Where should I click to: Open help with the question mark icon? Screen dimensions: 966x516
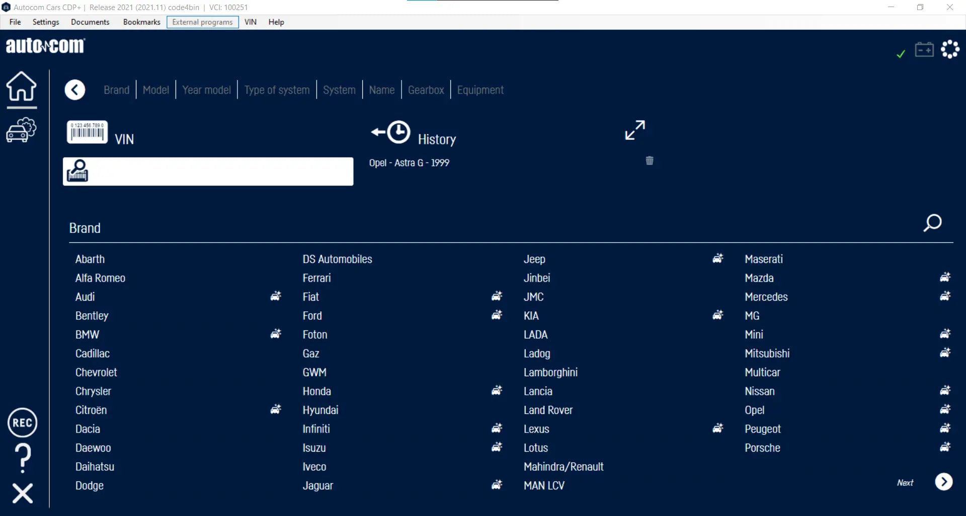tap(23, 458)
